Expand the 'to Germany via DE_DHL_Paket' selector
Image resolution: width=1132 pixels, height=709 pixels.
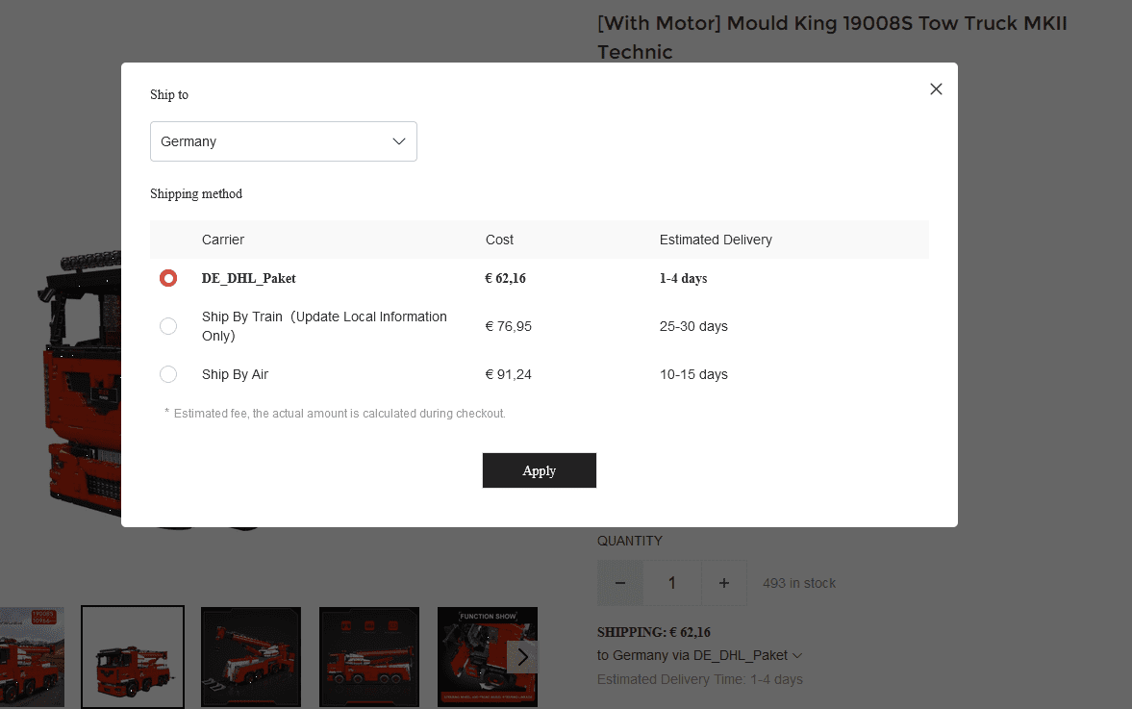[699, 655]
